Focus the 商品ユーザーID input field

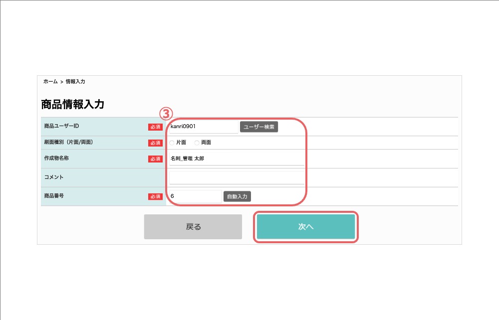(204, 127)
